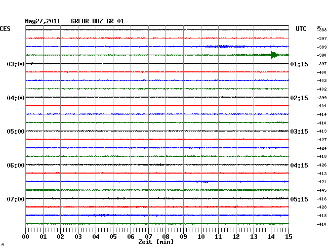Screen dimensions: 329x250
Task: Click the 01:15 UTC time label
Action: point(299,64)
